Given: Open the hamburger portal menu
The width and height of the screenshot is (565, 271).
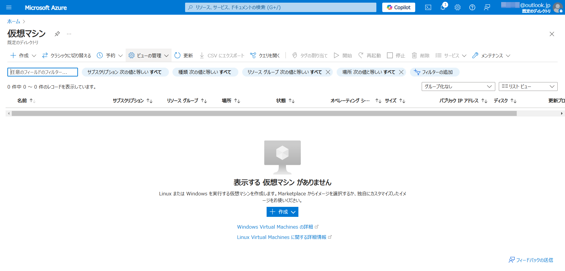Looking at the screenshot, I should (9, 7).
